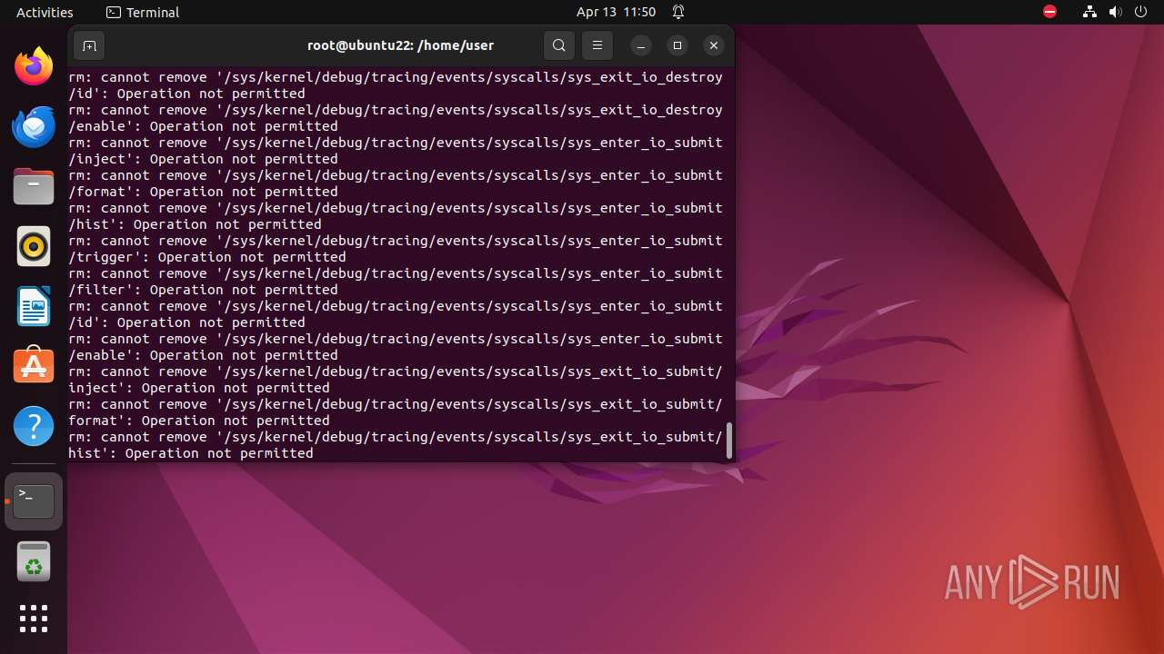Screen dimensions: 1164x654
Task: Click "/filter': Operation not permitted" line
Action: 204,290
